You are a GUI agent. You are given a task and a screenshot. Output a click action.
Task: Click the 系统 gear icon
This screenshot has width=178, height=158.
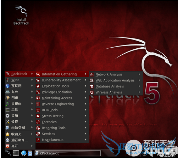(7, 116)
